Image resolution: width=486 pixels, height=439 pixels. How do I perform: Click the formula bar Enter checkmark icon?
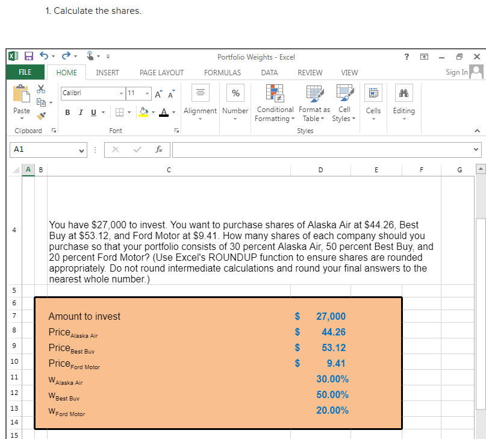tap(137, 150)
